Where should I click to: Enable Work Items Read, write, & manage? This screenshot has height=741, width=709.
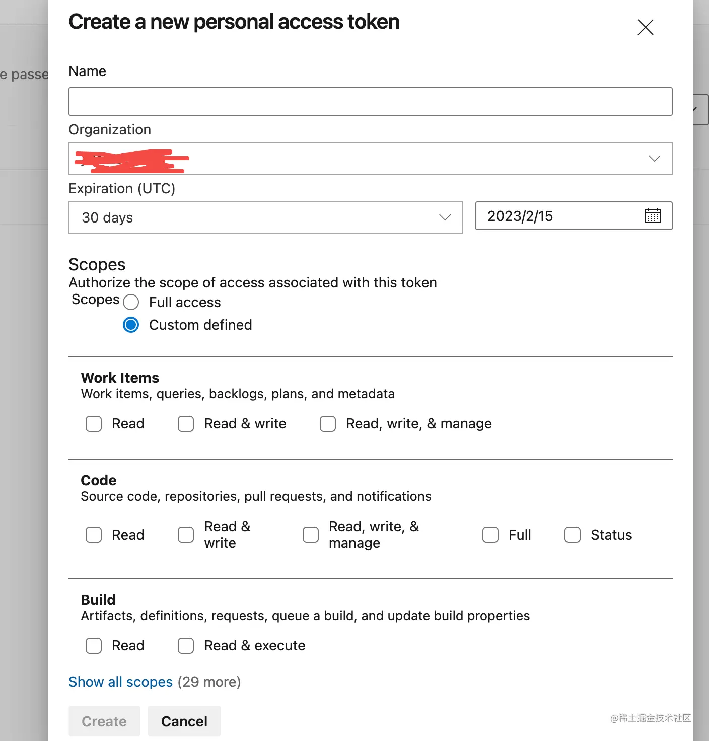tap(328, 424)
